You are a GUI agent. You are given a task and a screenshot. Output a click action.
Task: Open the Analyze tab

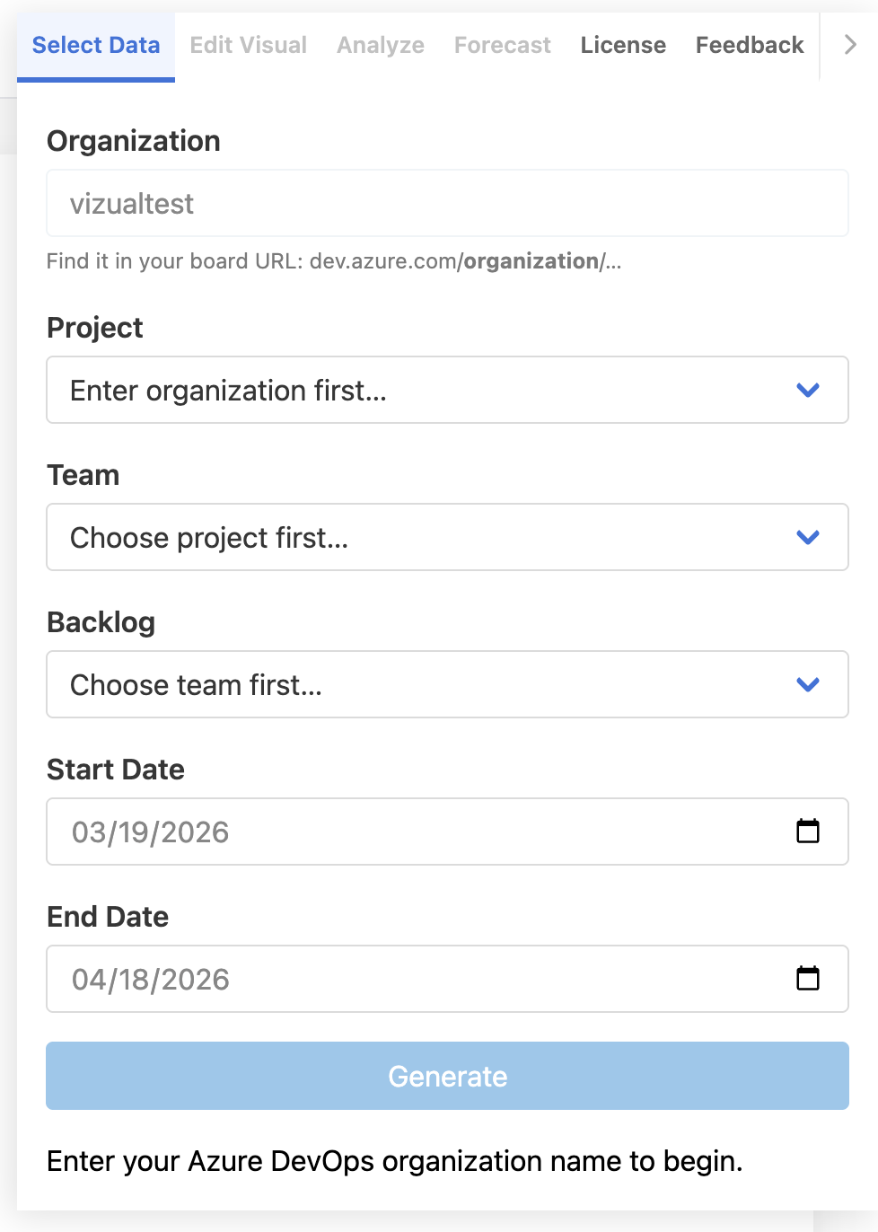point(380,44)
